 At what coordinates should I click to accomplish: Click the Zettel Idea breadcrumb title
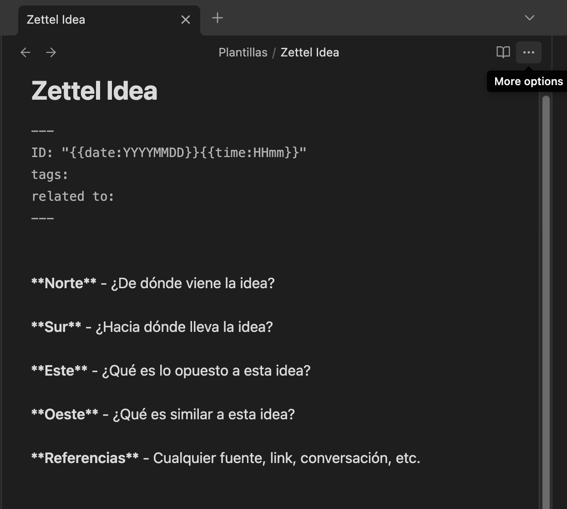tap(309, 52)
